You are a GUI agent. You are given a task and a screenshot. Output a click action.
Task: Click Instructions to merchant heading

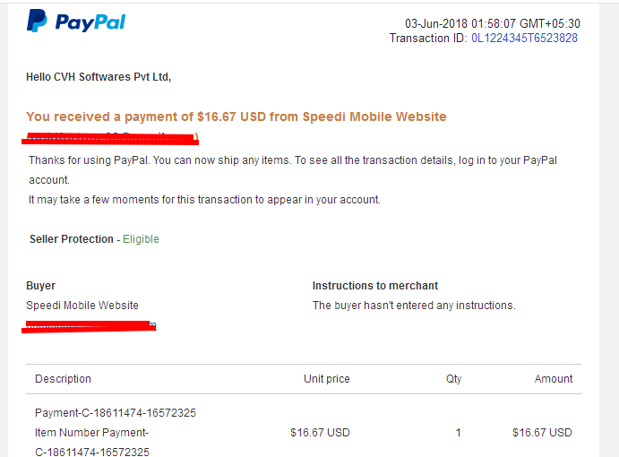(375, 286)
